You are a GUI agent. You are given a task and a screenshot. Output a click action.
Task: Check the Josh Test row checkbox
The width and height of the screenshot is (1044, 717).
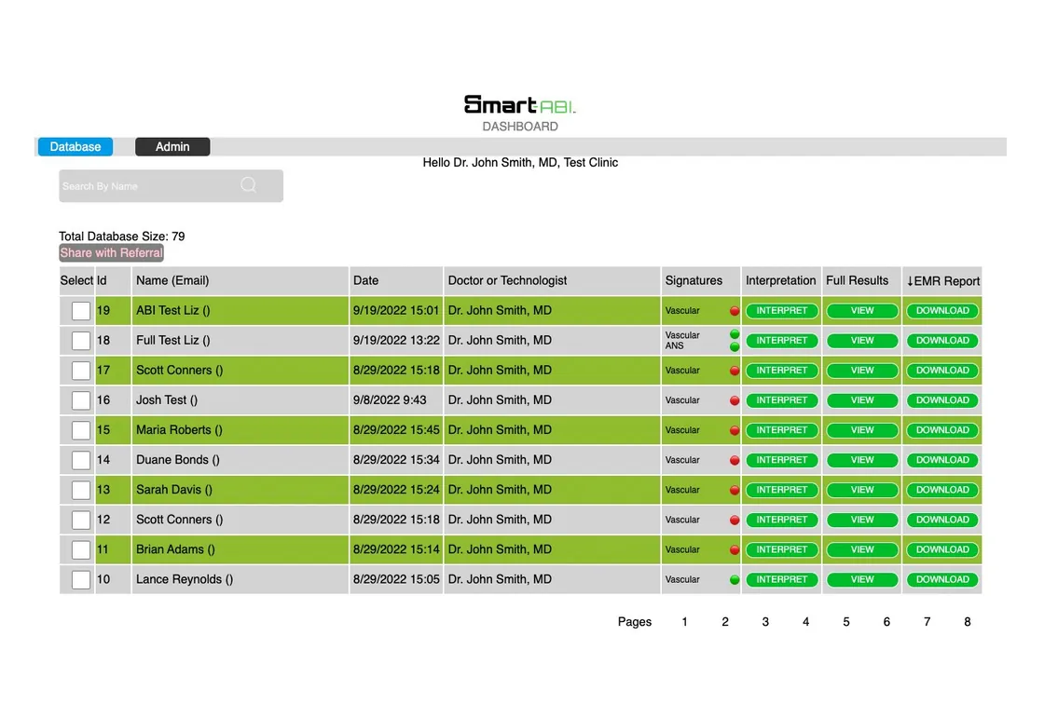[80, 400]
